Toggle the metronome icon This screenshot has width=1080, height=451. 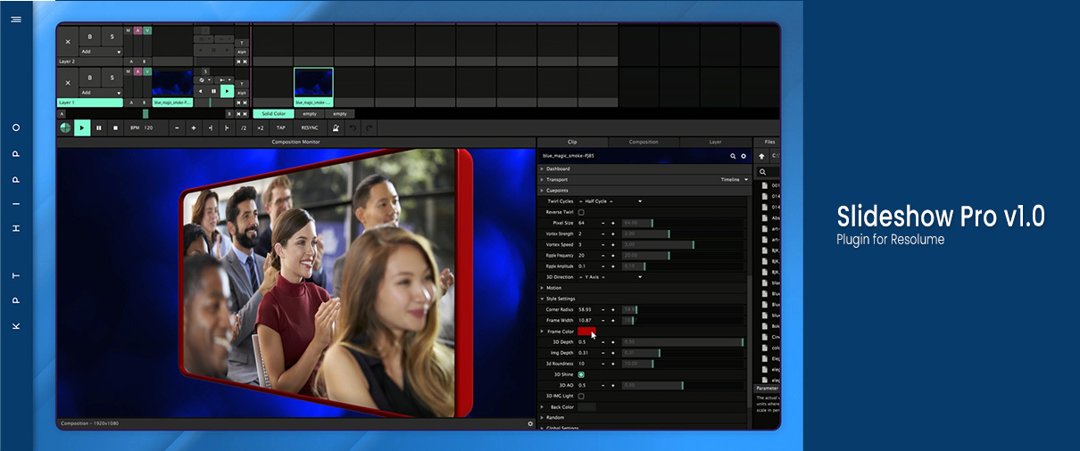(x=336, y=128)
